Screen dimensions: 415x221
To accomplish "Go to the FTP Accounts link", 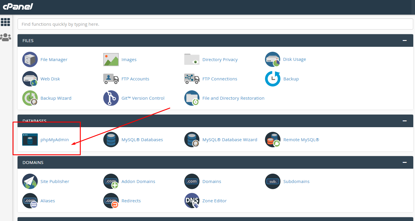I will 135,79.
